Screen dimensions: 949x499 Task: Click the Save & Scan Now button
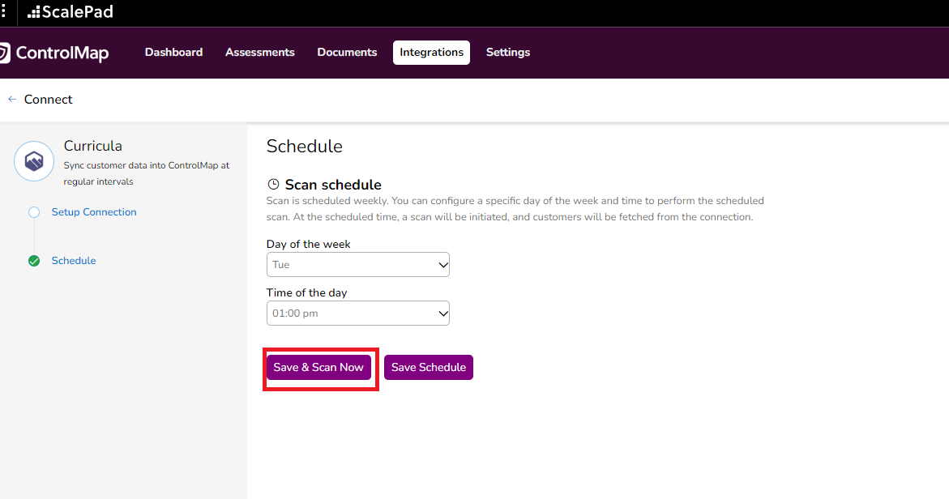coord(318,367)
